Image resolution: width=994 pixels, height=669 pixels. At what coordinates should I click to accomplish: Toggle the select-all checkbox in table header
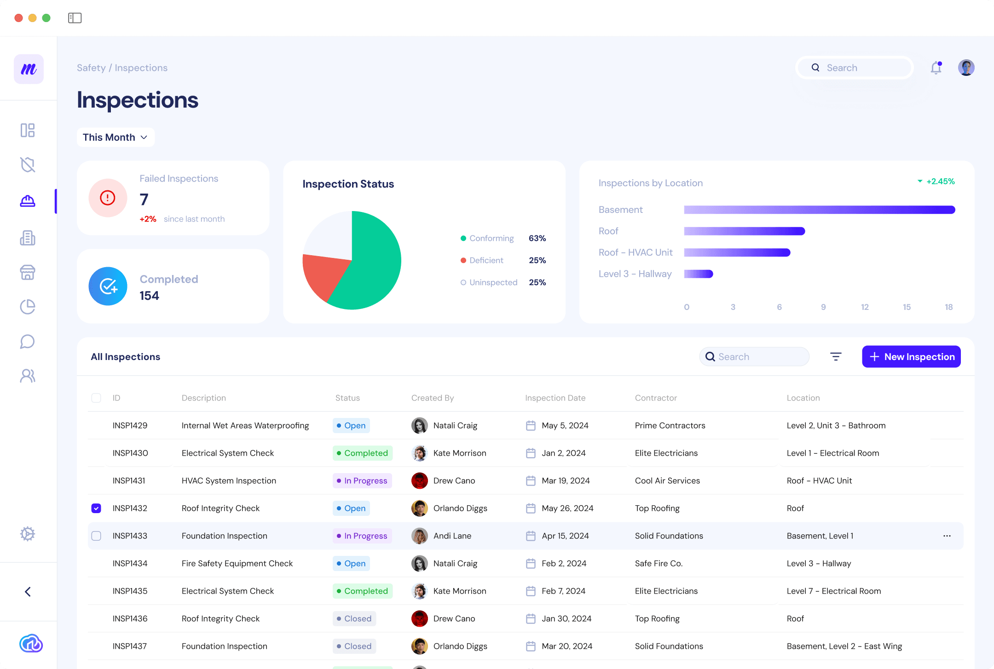point(96,398)
